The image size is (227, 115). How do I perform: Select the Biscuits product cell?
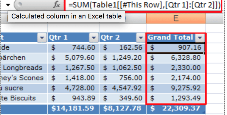click(24, 98)
